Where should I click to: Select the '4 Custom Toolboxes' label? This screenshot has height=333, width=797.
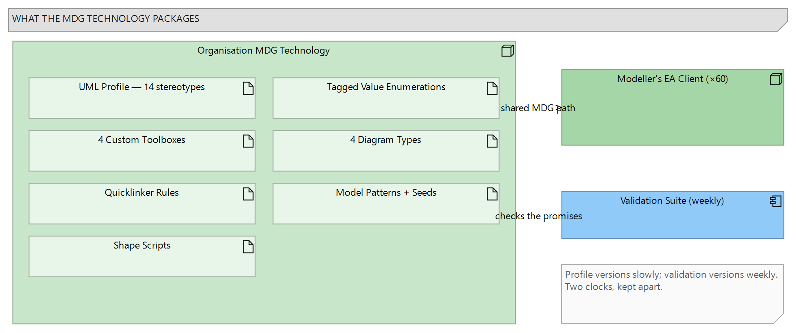142,140
